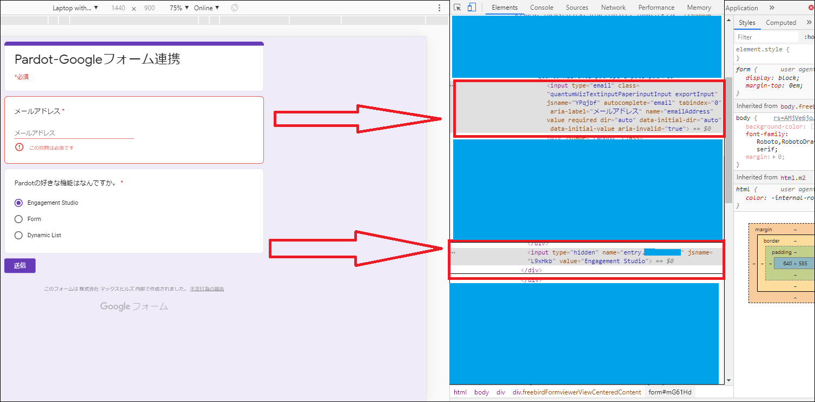Select the Dynamic List radio option
The width and height of the screenshot is (815, 402).
pos(18,236)
